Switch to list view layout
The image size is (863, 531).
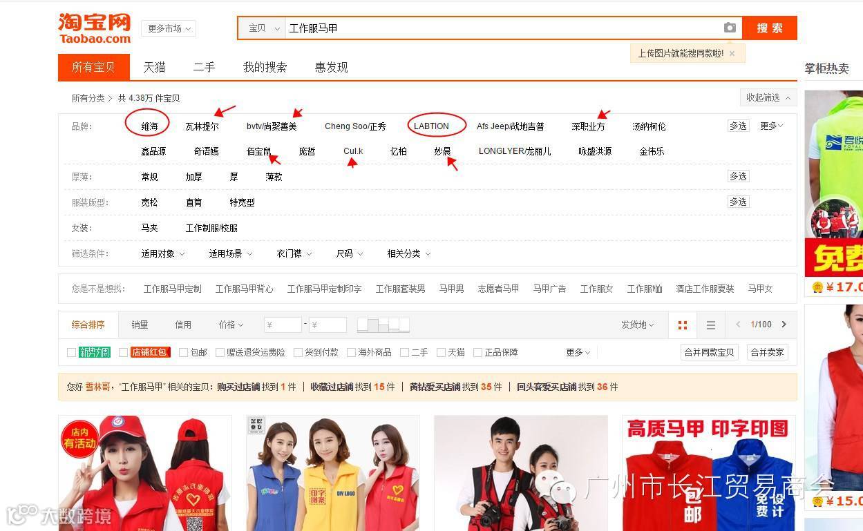pos(710,325)
